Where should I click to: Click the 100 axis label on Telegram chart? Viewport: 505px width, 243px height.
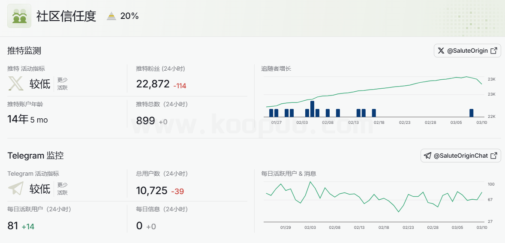point(491,184)
